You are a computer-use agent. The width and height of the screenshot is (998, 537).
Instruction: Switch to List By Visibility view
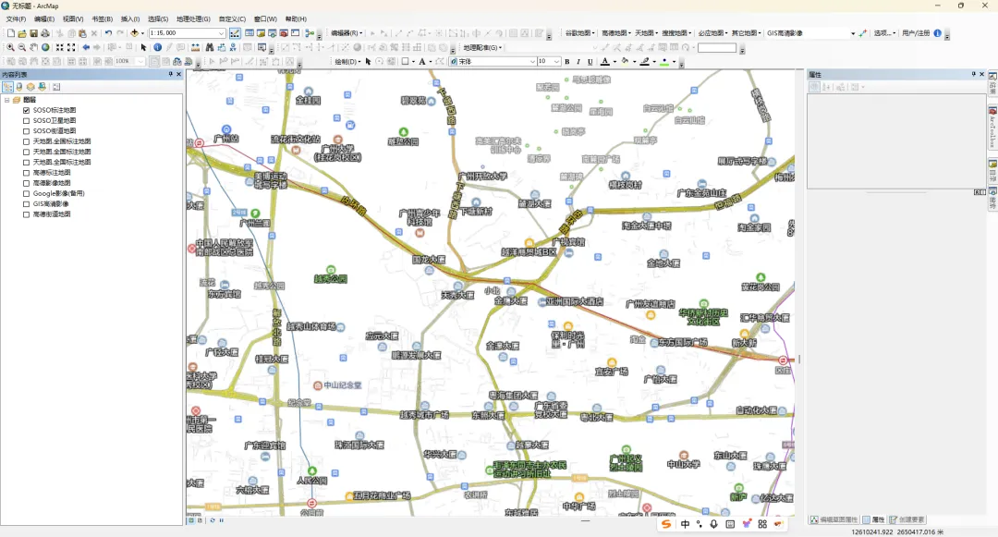tap(30, 87)
